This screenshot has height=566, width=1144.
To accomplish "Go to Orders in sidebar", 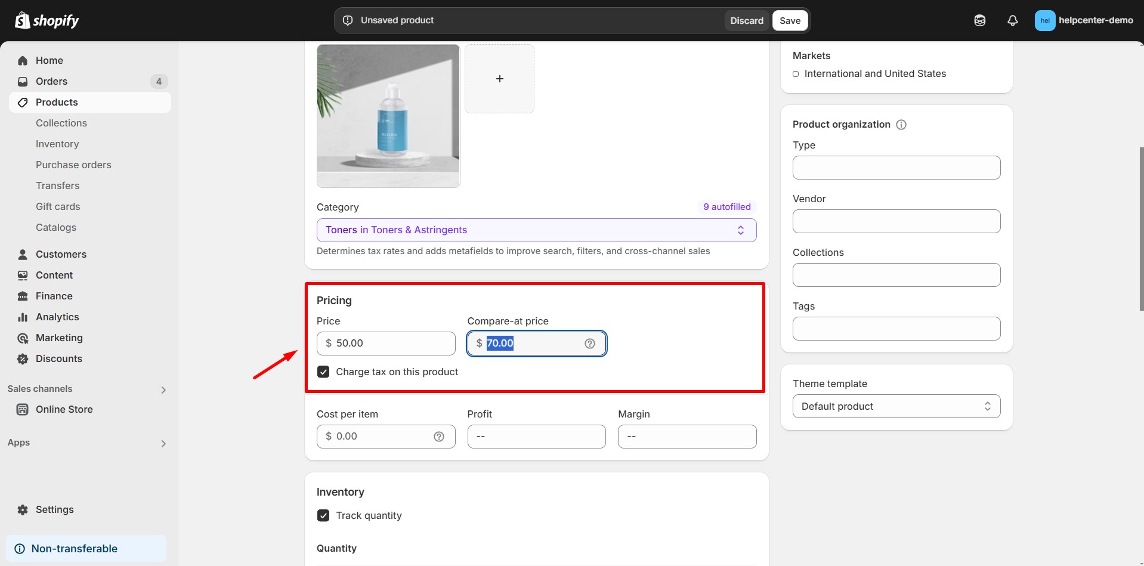I will click(x=51, y=81).
